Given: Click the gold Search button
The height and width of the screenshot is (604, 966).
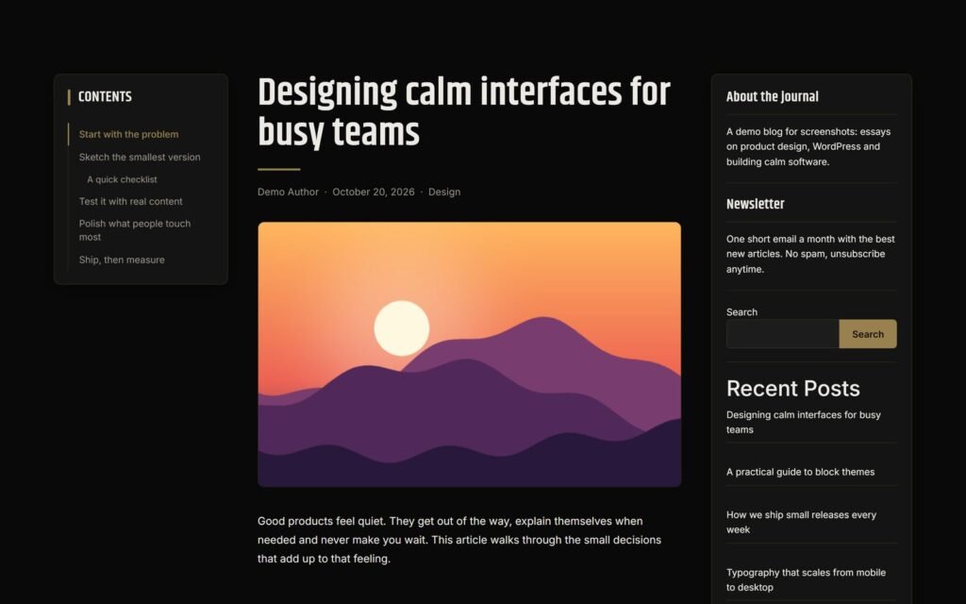Looking at the screenshot, I should [868, 334].
